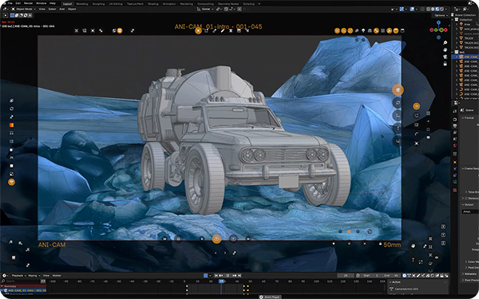
Task: Jump to the previous keyframe
Action: [221, 276]
